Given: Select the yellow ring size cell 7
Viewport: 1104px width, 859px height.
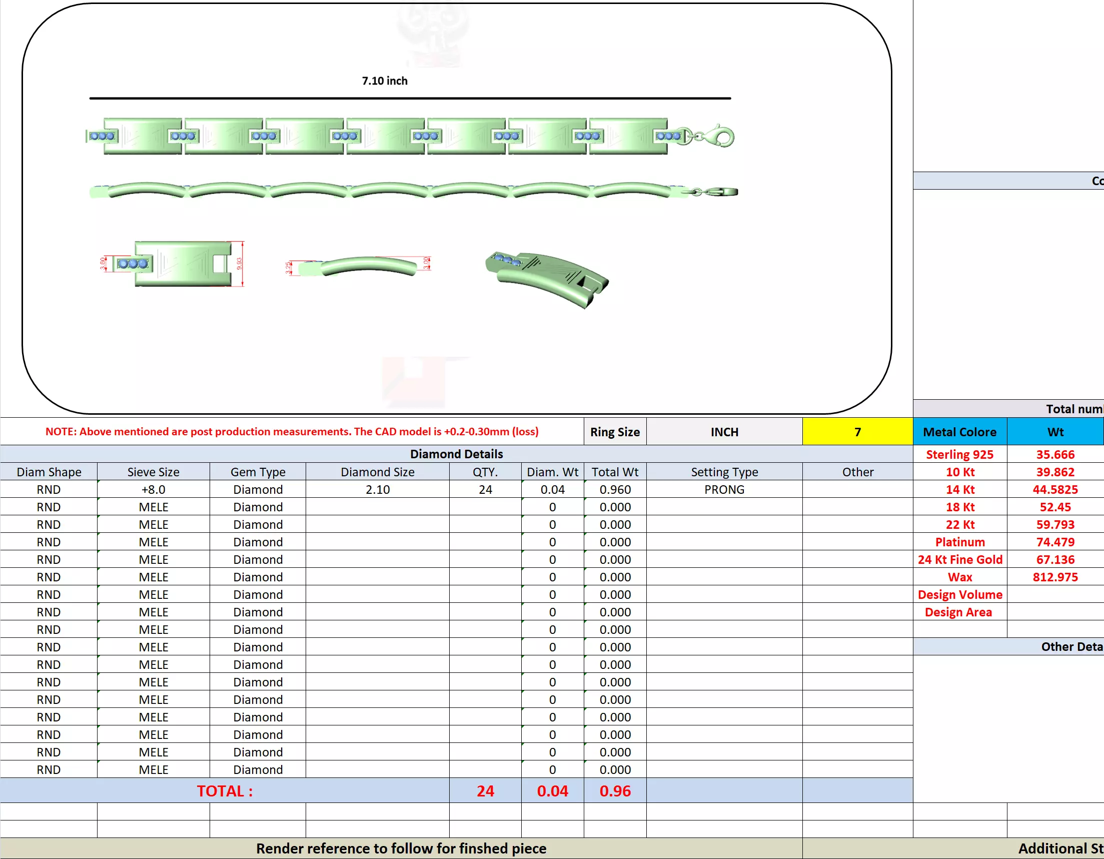Looking at the screenshot, I should (857, 432).
